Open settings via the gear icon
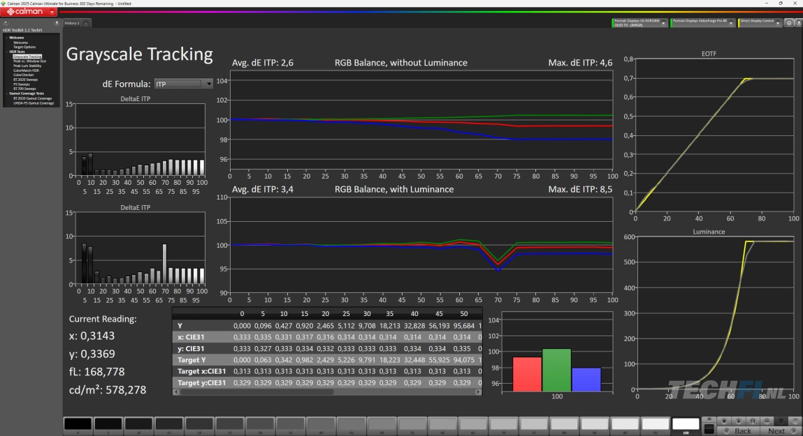This screenshot has height=436, width=803. (x=789, y=22)
